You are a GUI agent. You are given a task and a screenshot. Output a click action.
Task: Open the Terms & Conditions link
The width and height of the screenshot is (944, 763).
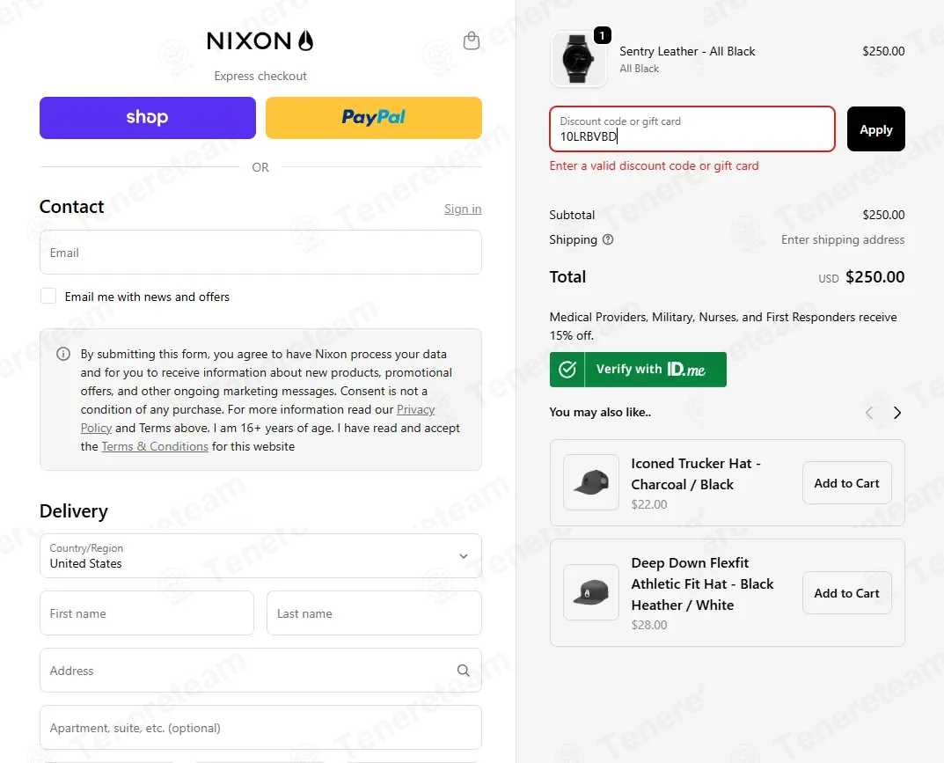pos(155,446)
